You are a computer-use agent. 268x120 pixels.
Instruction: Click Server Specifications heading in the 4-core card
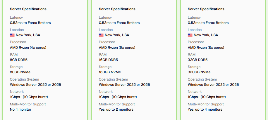[28, 9]
